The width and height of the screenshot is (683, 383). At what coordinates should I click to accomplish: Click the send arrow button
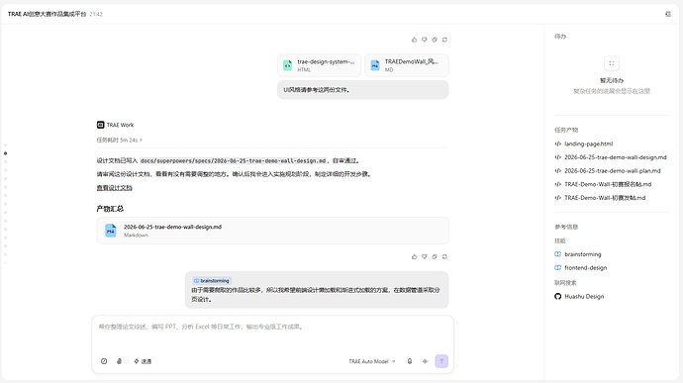(441, 361)
